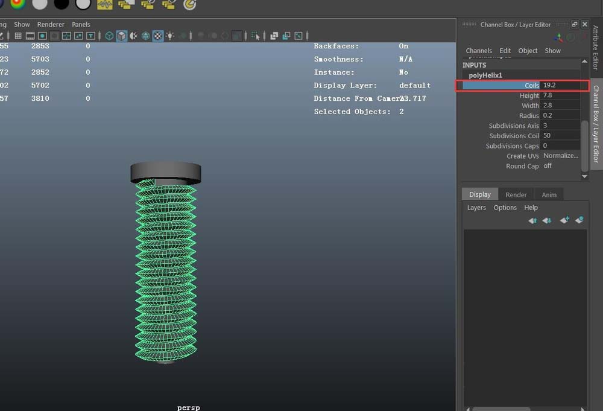Toggle smooth shade all cube icon
The width and height of the screenshot is (603, 411).
[x=122, y=36]
